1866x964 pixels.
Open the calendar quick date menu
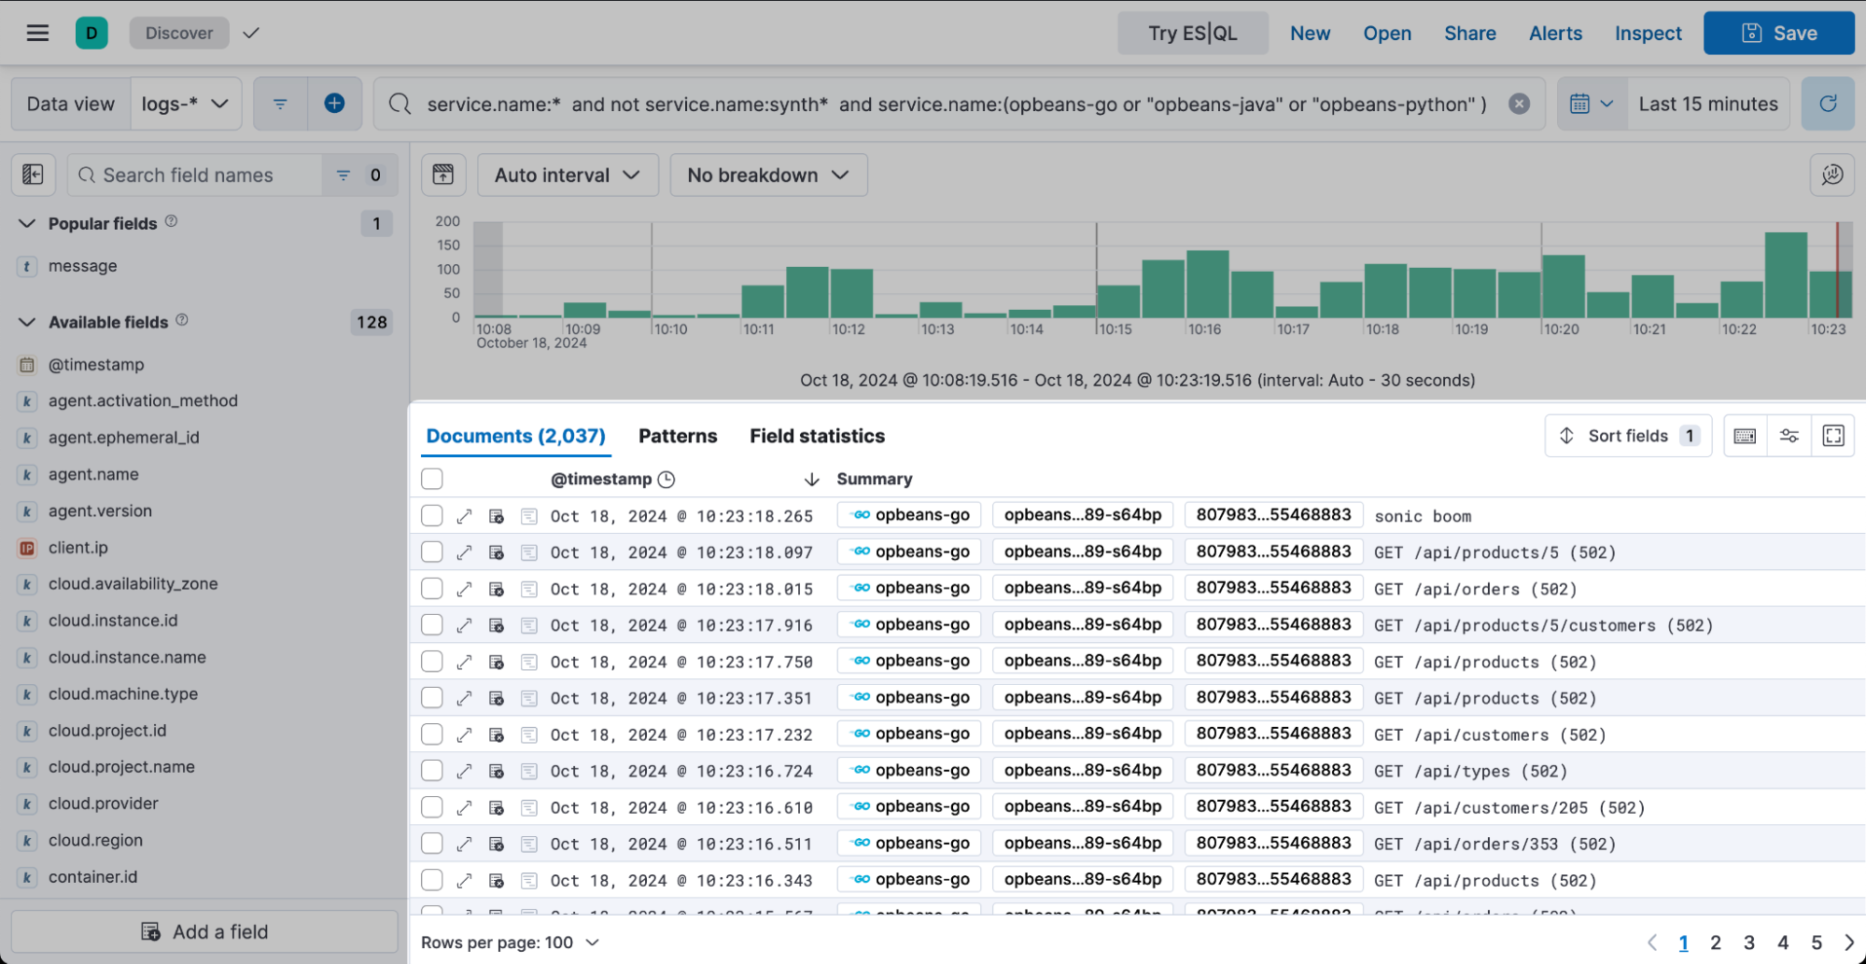(x=1592, y=104)
